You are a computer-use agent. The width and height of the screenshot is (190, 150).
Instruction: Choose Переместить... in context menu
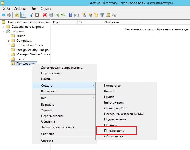pyautogui.click(x=64, y=73)
